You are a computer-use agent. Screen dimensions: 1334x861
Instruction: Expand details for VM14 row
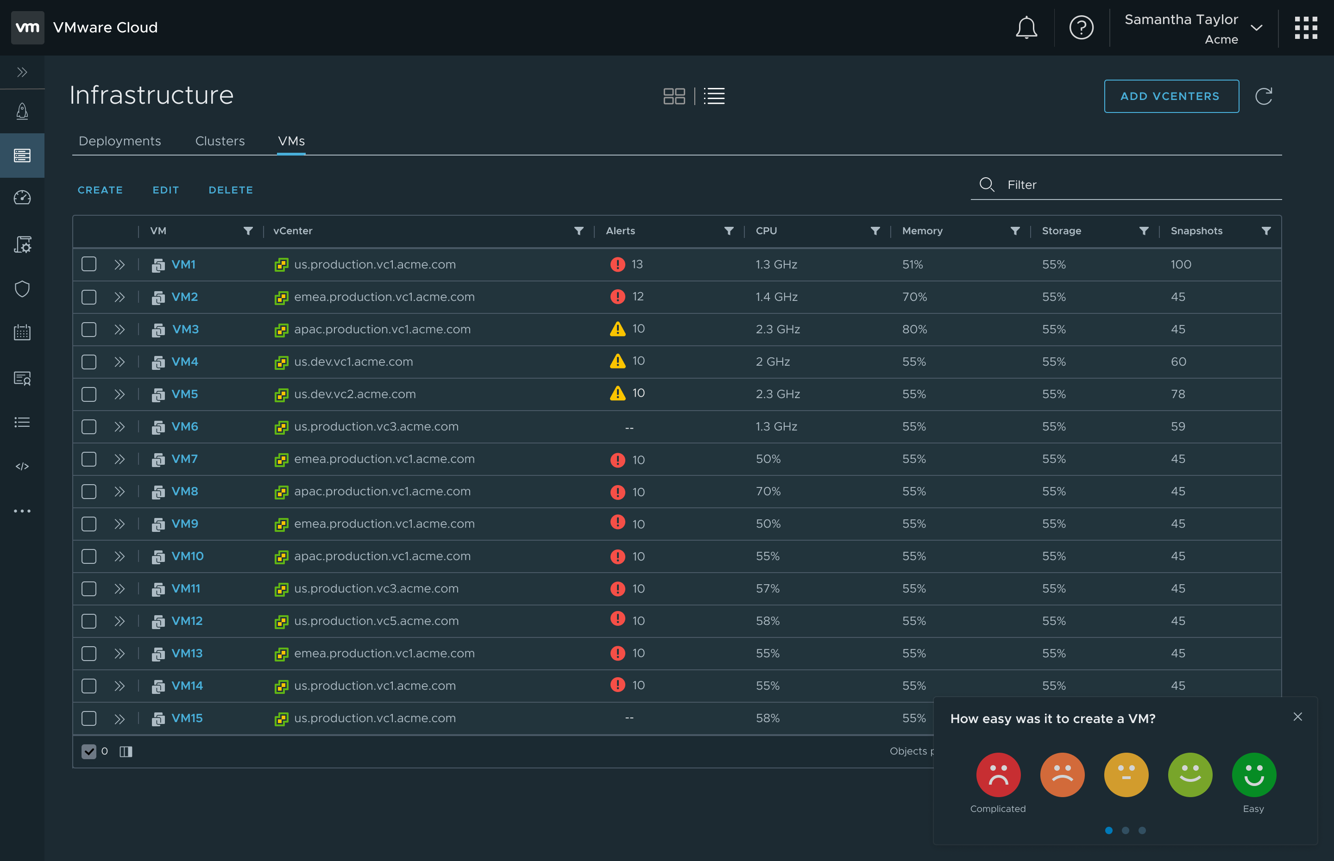coord(119,686)
